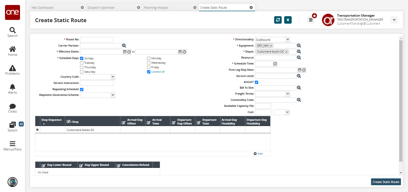Focus the Available Capacity (%) field

point(263,106)
